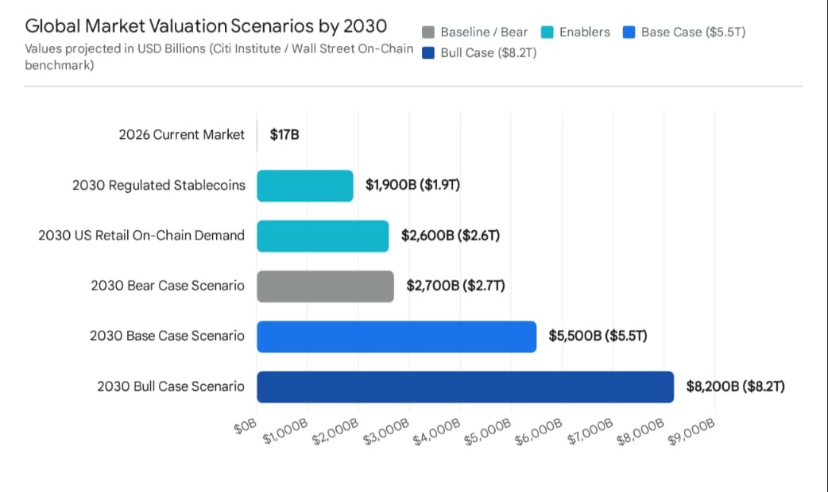
Task: Click the '$2,600B ($2.6T)' value label
Action: (x=451, y=235)
